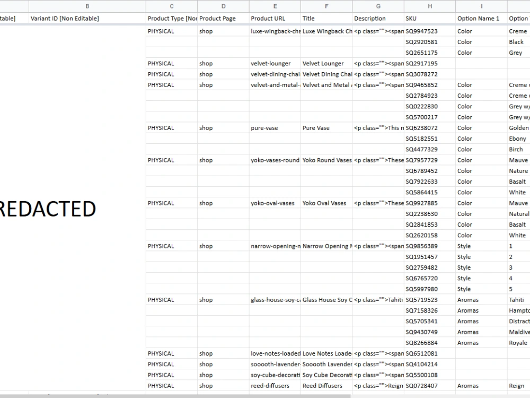Select the 'pure-vase' URL cell
This screenshot has width=530, height=398.
click(x=275, y=128)
